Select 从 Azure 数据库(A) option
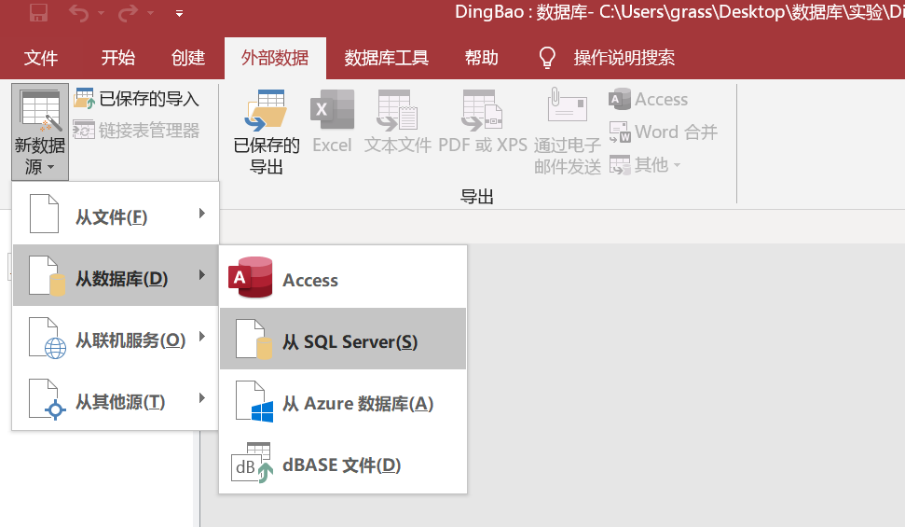The width and height of the screenshot is (905, 527). point(343,400)
